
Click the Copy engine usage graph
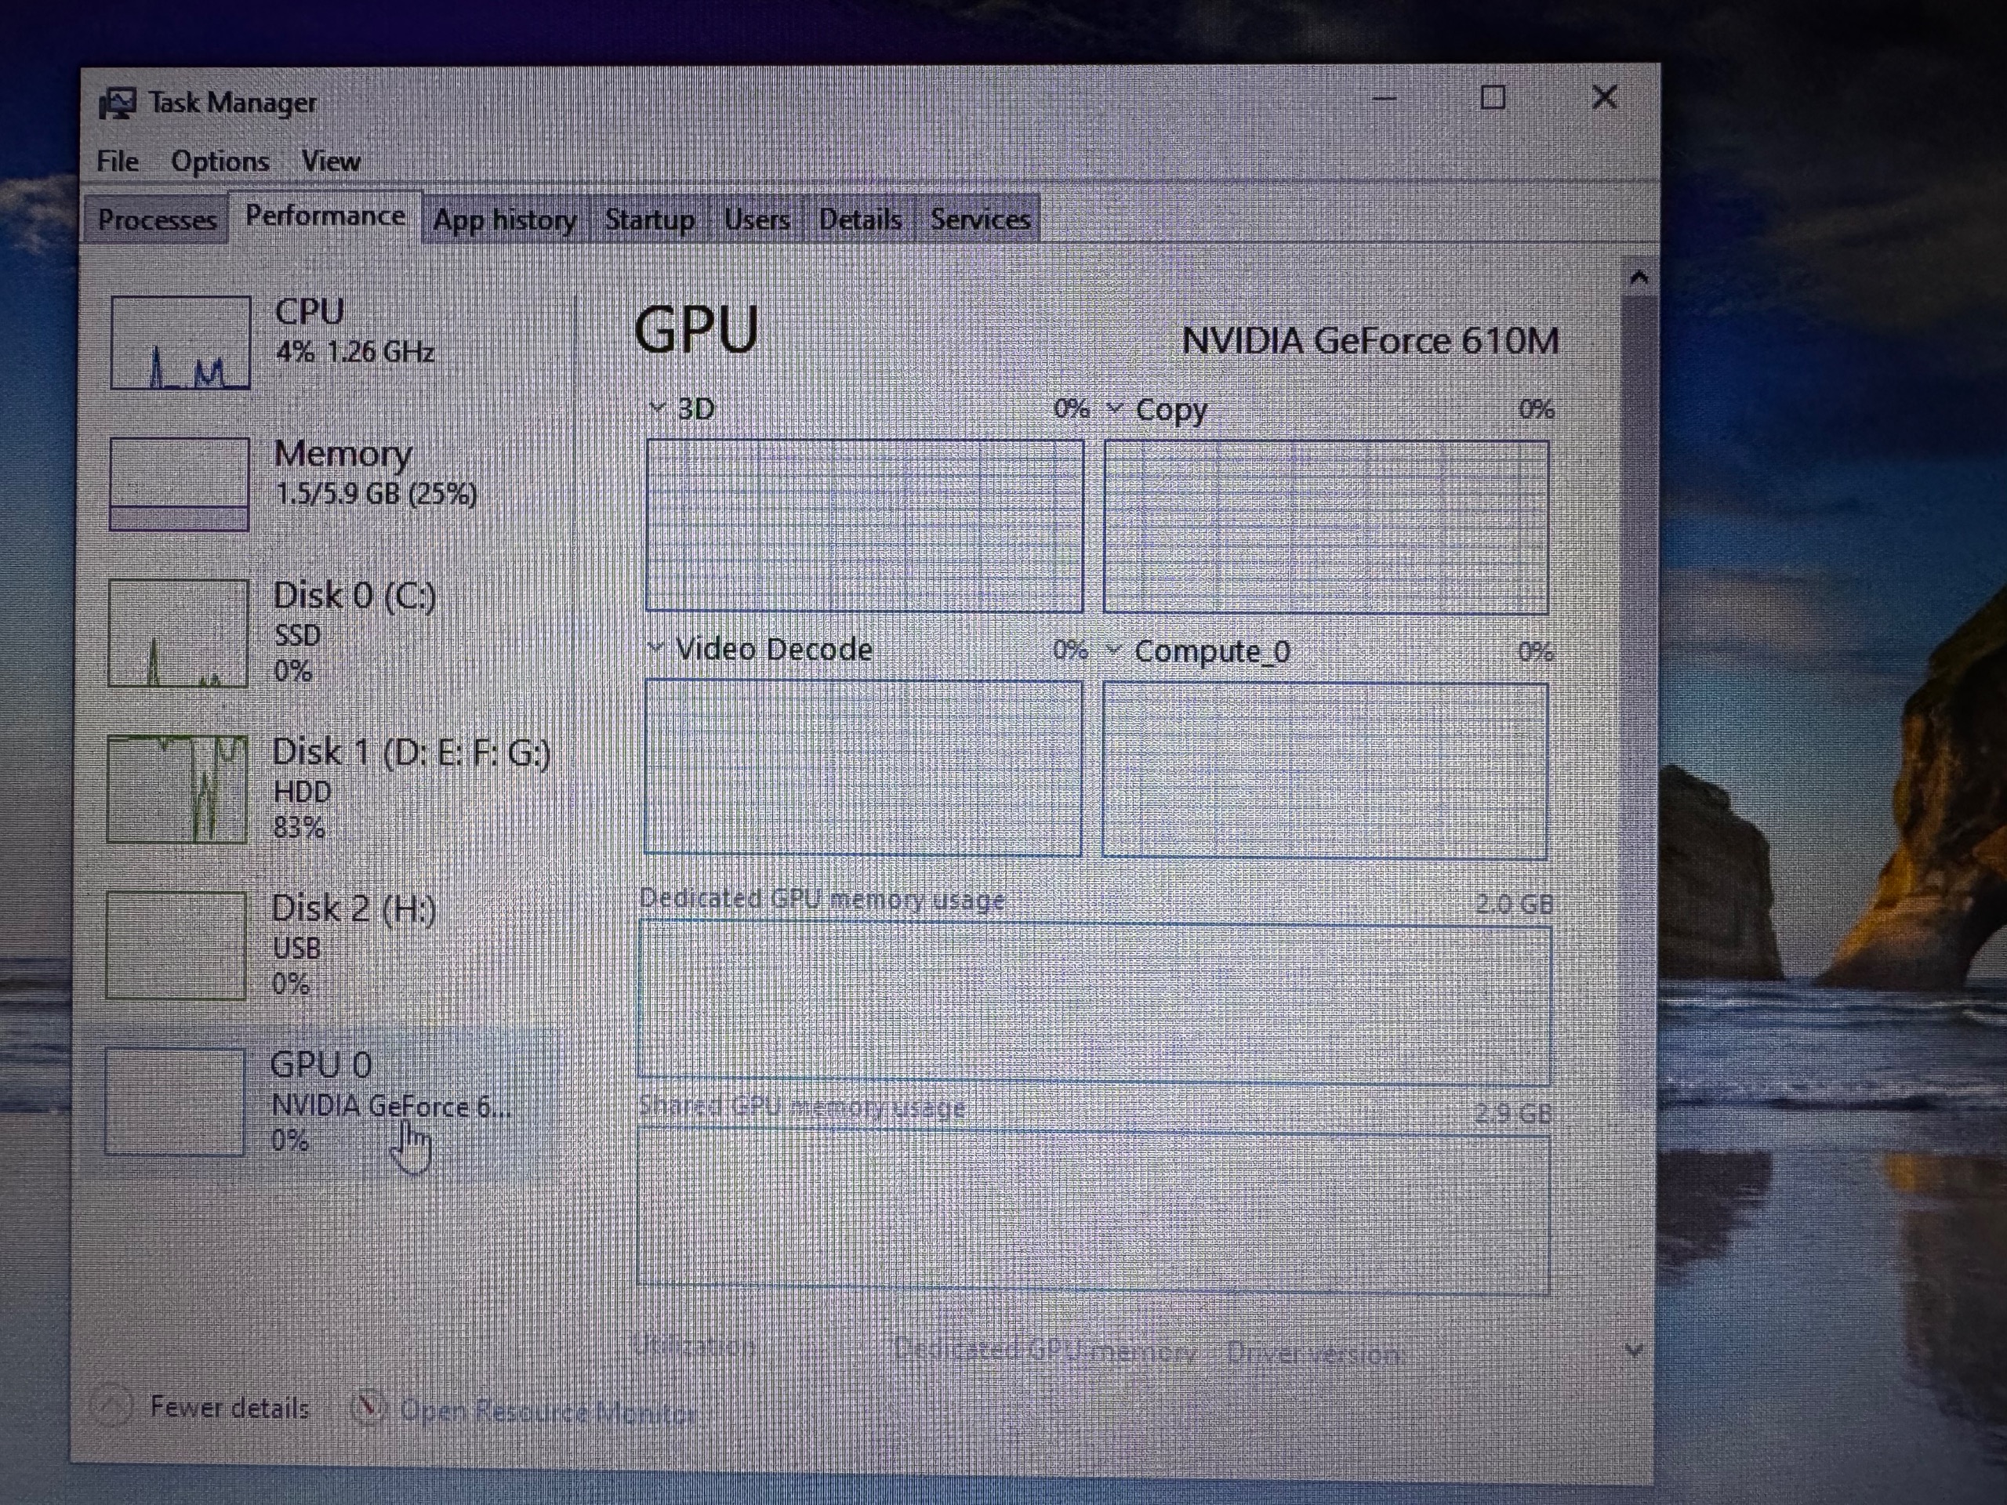pos(1327,528)
